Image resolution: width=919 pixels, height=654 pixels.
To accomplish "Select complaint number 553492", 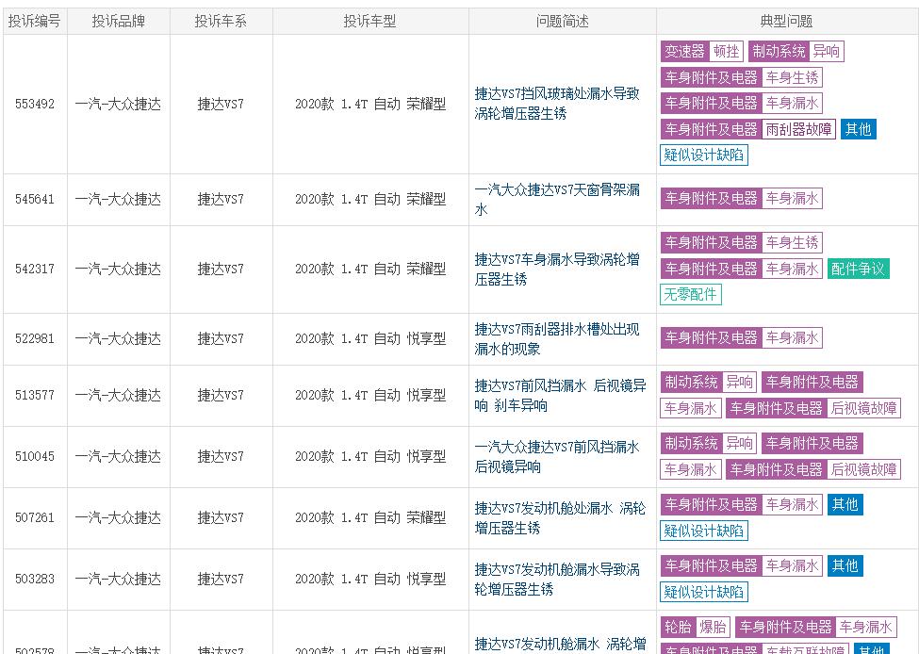I will tap(35, 105).
